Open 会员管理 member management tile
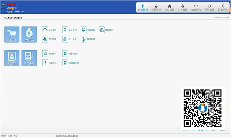The image size is (231, 138). pyautogui.click(x=12, y=58)
